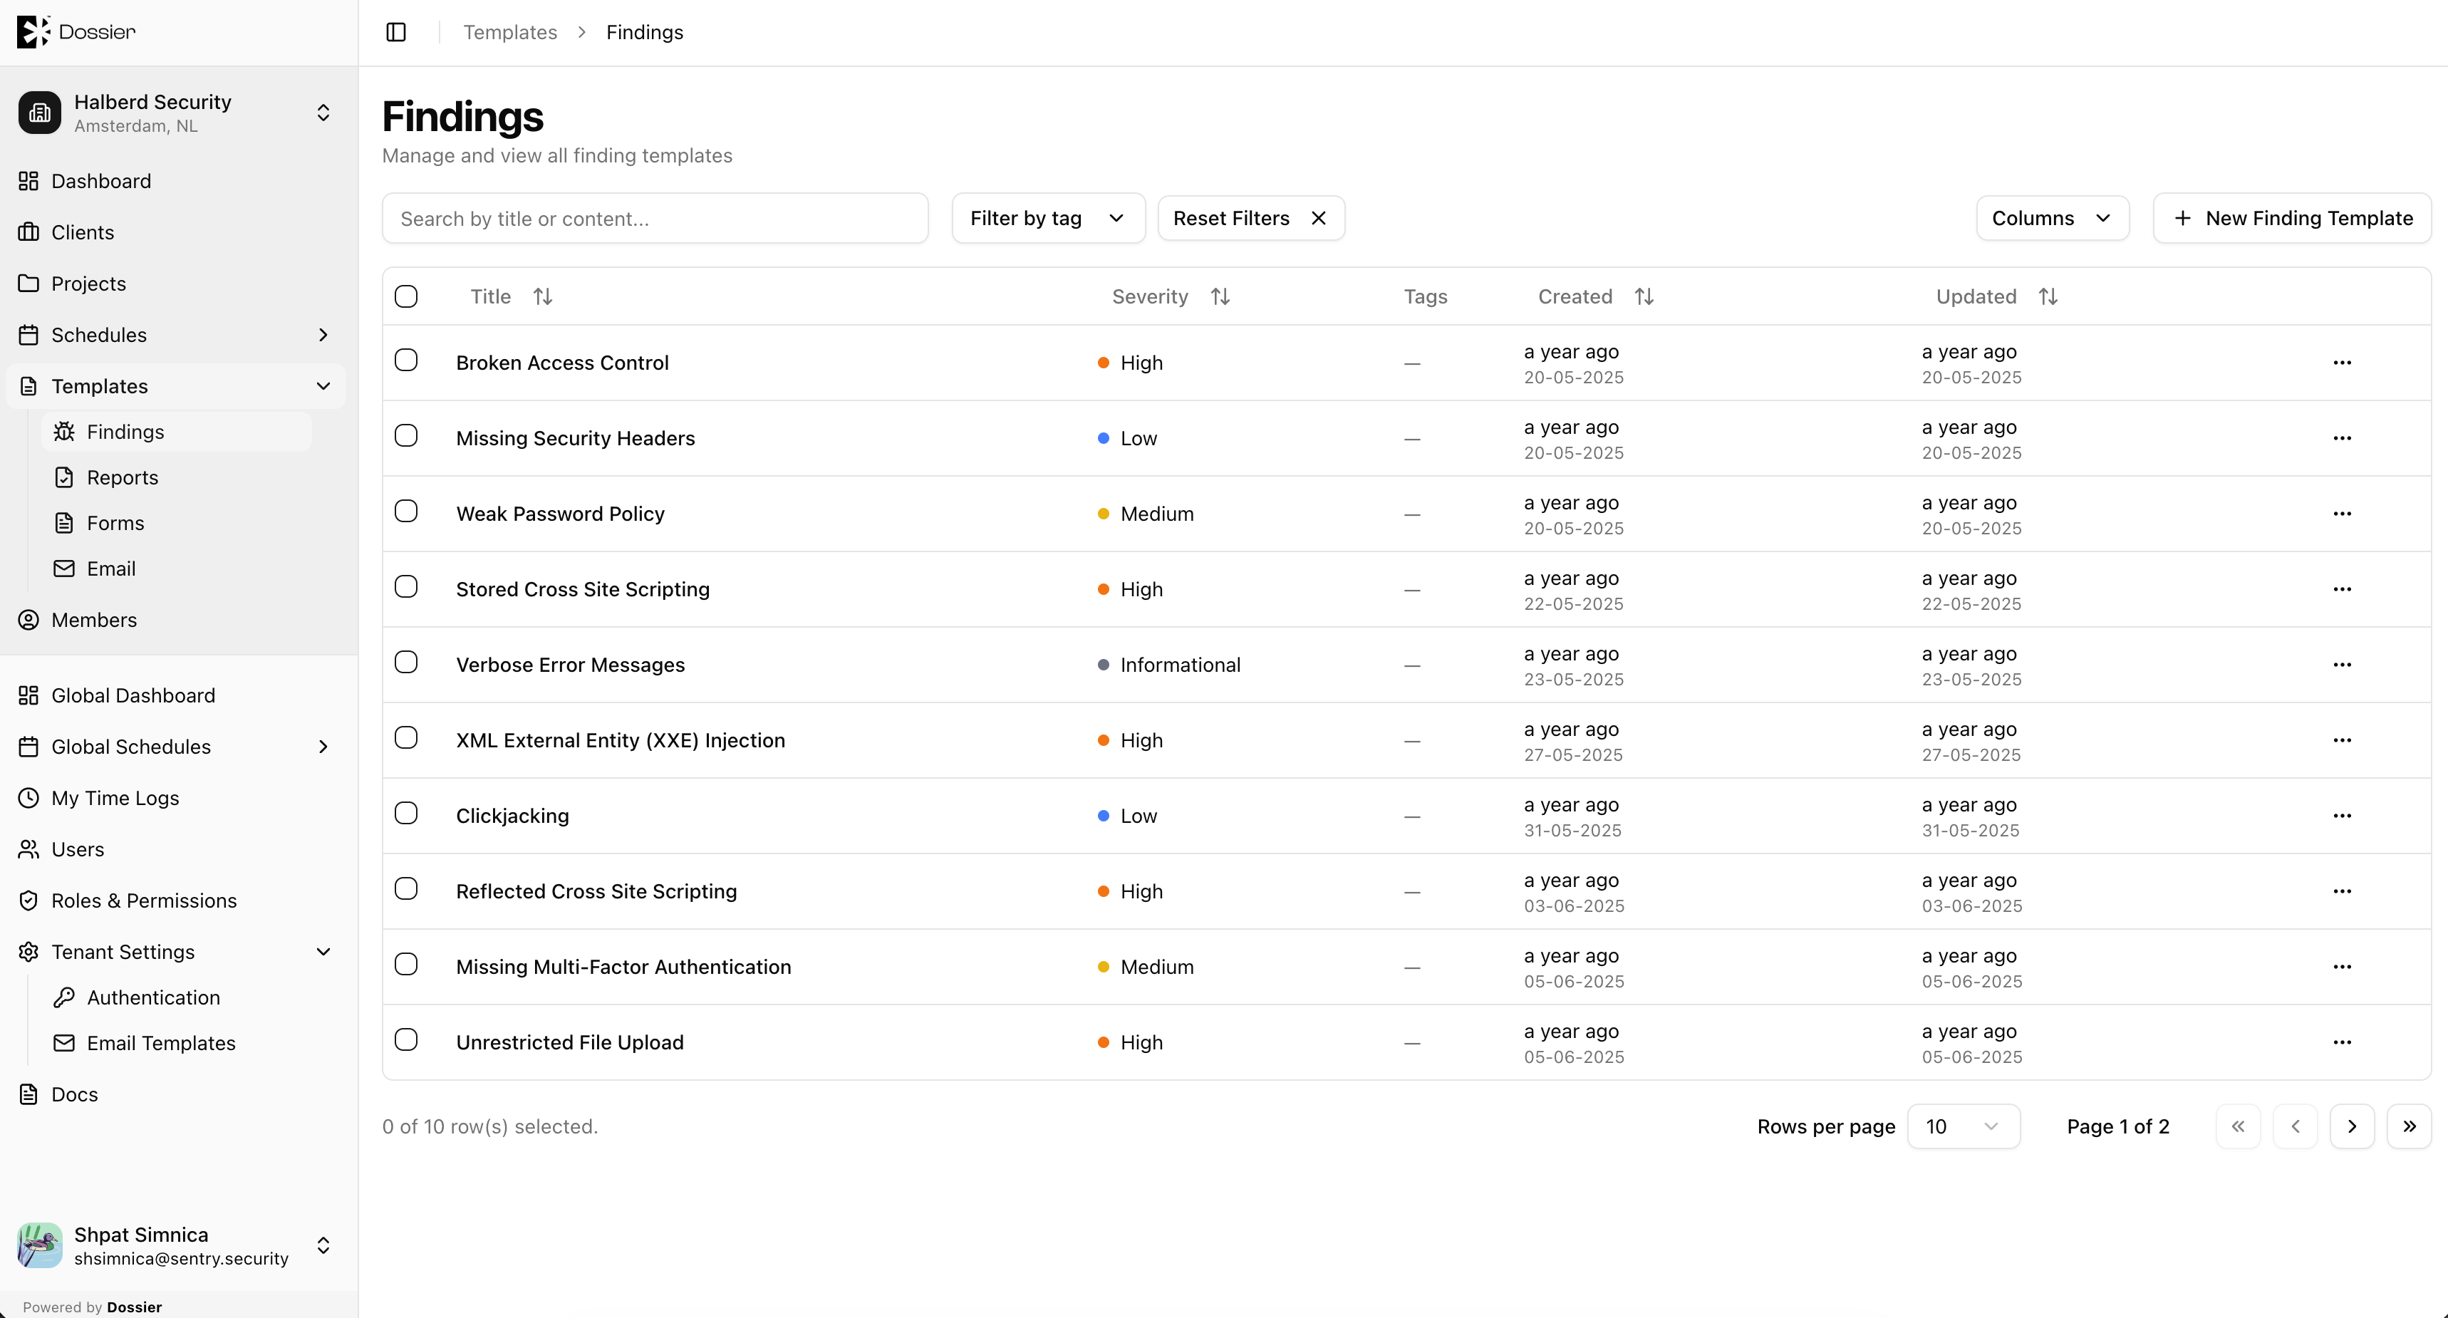Select all rows with header checkbox
The width and height of the screenshot is (2448, 1318).
tap(406, 296)
